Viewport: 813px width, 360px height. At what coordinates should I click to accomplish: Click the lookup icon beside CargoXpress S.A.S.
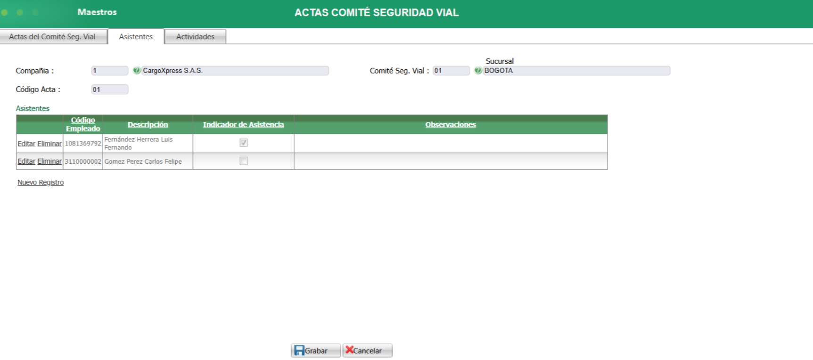pos(136,71)
